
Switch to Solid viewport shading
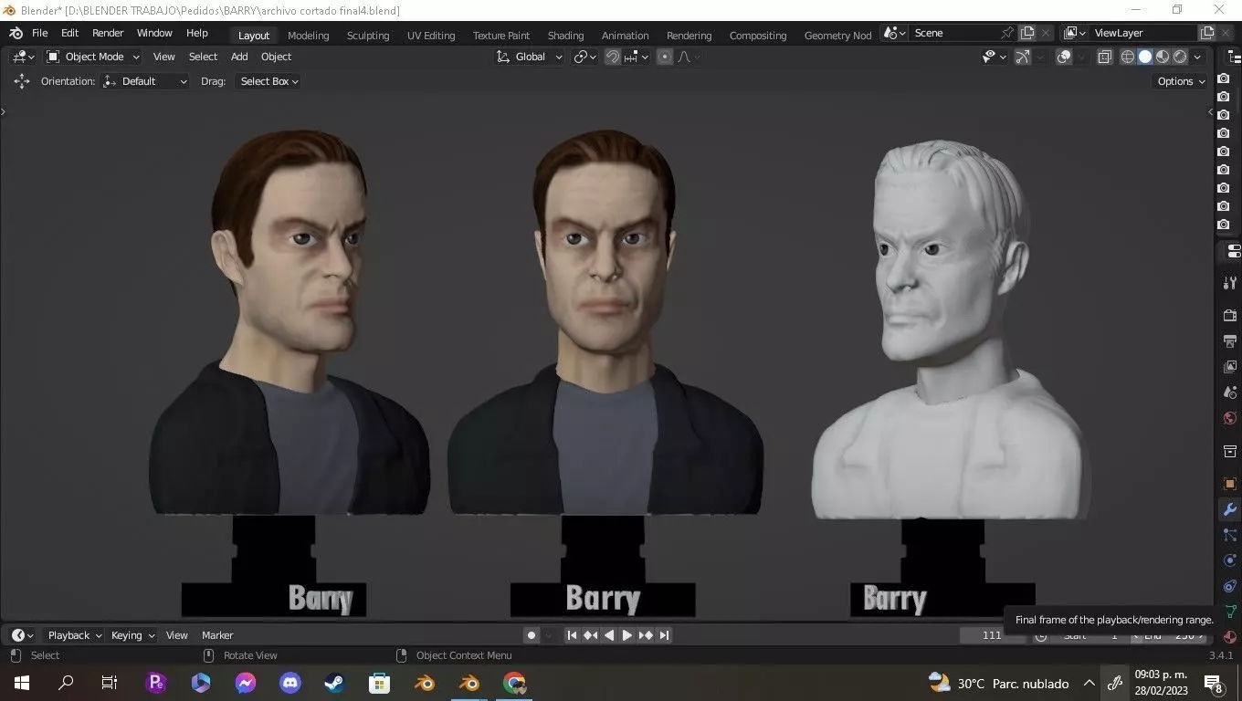click(x=1145, y=57)
